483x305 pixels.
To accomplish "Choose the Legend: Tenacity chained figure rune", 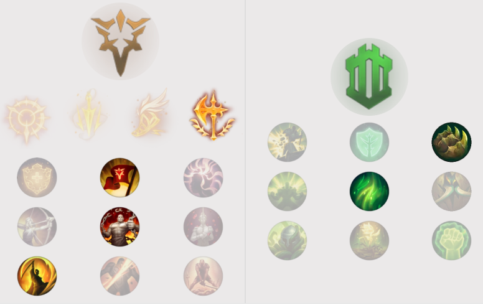I will click(x=120, y=227).
